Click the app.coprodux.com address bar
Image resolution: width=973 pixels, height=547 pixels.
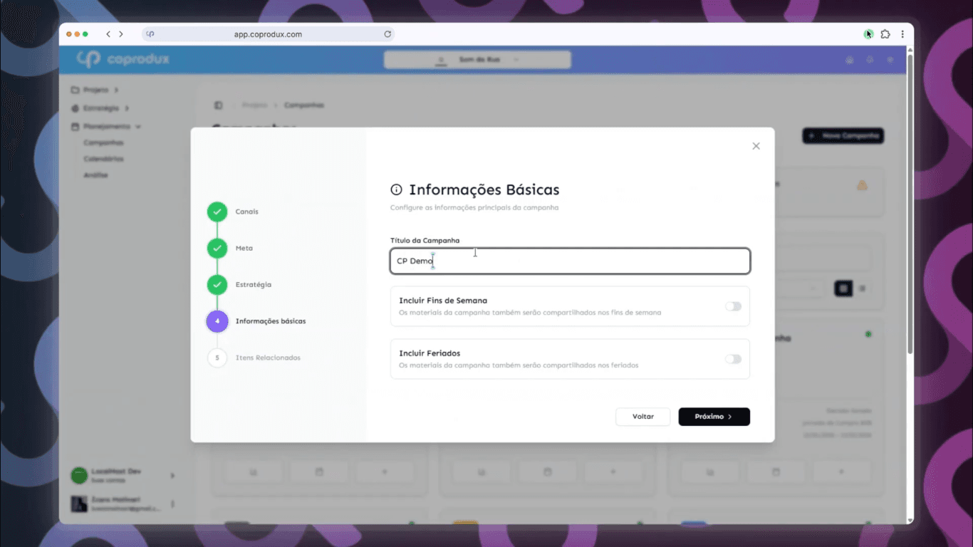coord(268,34)
